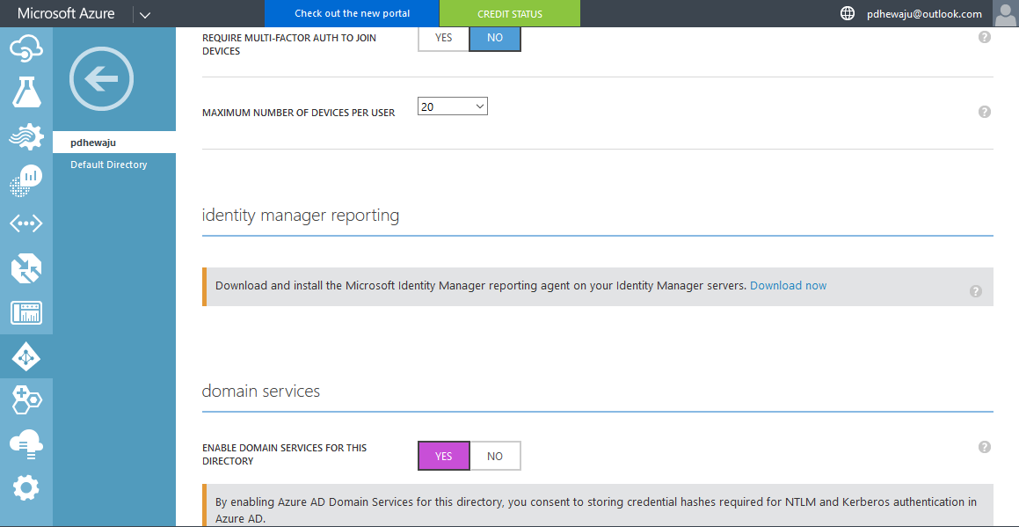Open the Traffic Manager arrows icon
1019x527 pixels.
[26, 268]
